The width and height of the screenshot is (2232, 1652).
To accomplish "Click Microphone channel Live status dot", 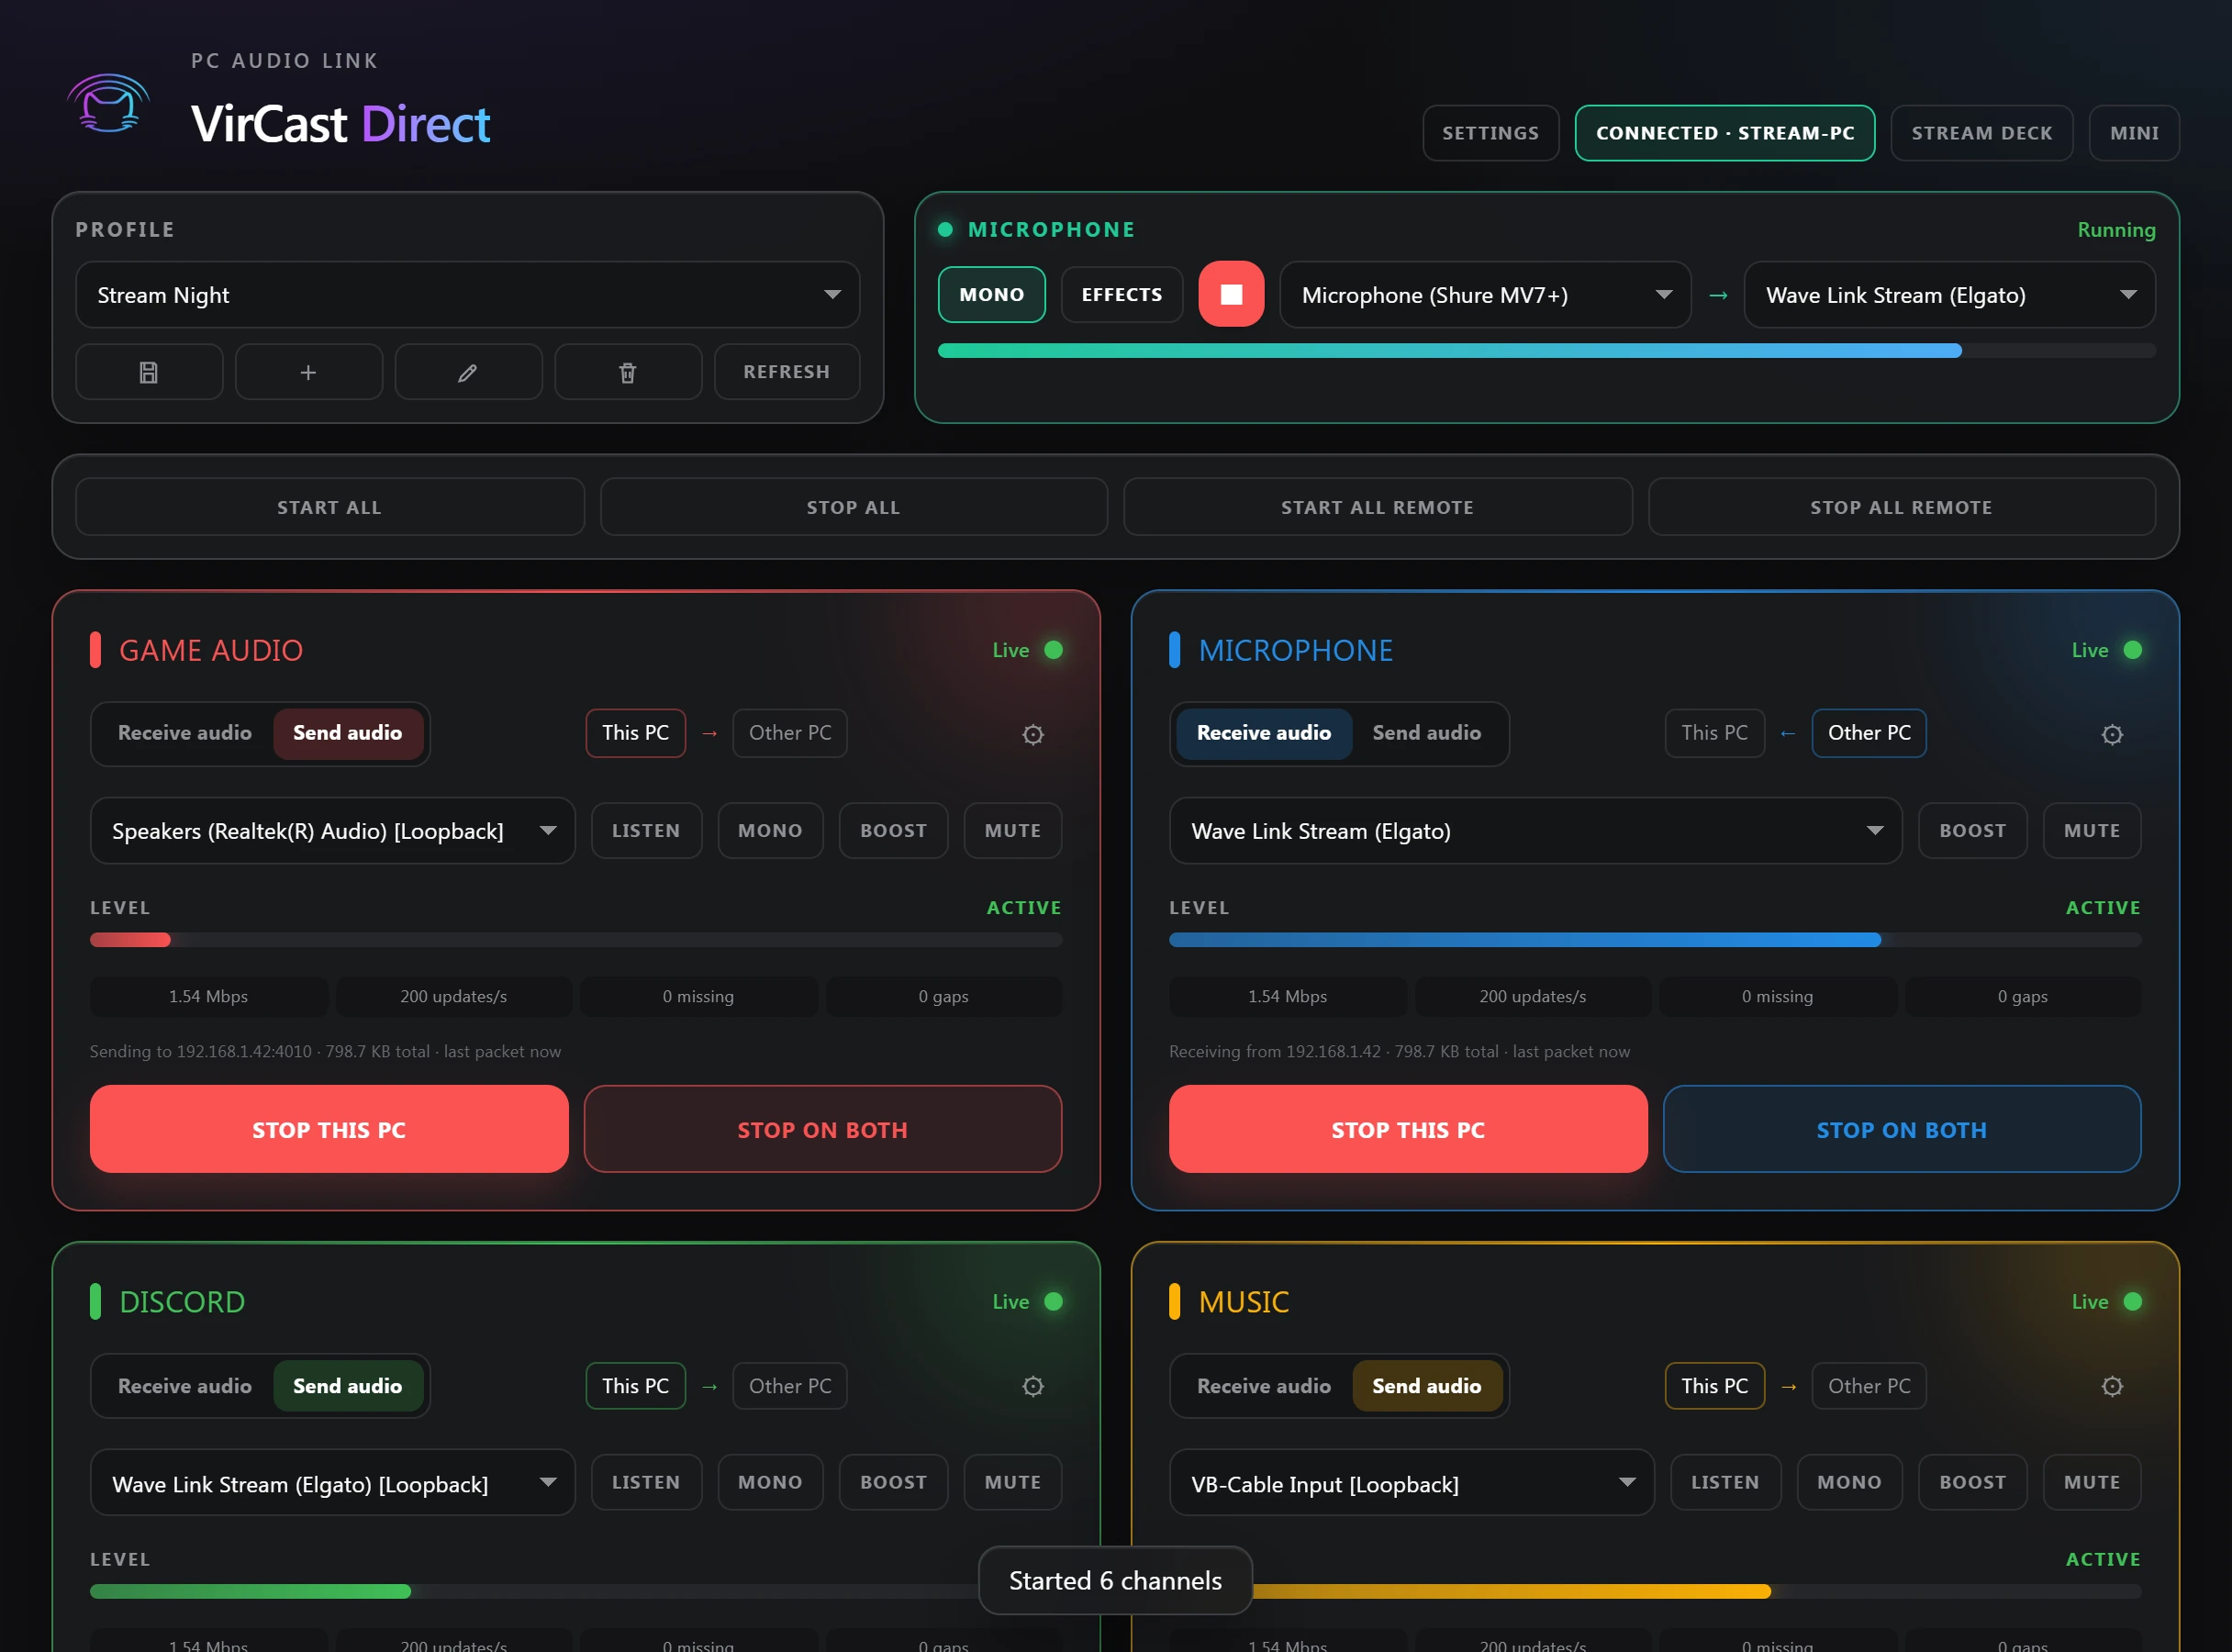I will (2132, 650).
